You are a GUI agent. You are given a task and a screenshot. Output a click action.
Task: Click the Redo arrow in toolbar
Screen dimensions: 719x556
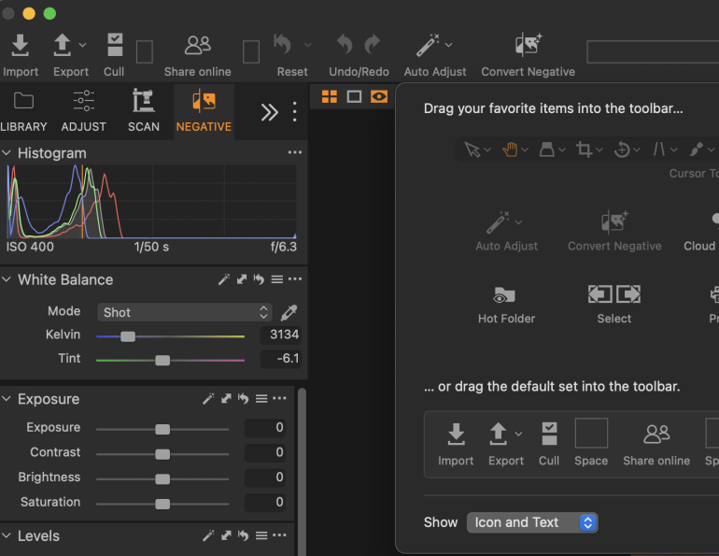373,45
